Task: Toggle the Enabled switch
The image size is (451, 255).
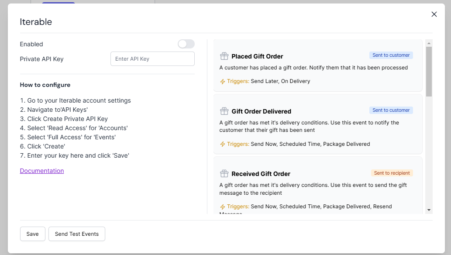Action: point(186,44)
